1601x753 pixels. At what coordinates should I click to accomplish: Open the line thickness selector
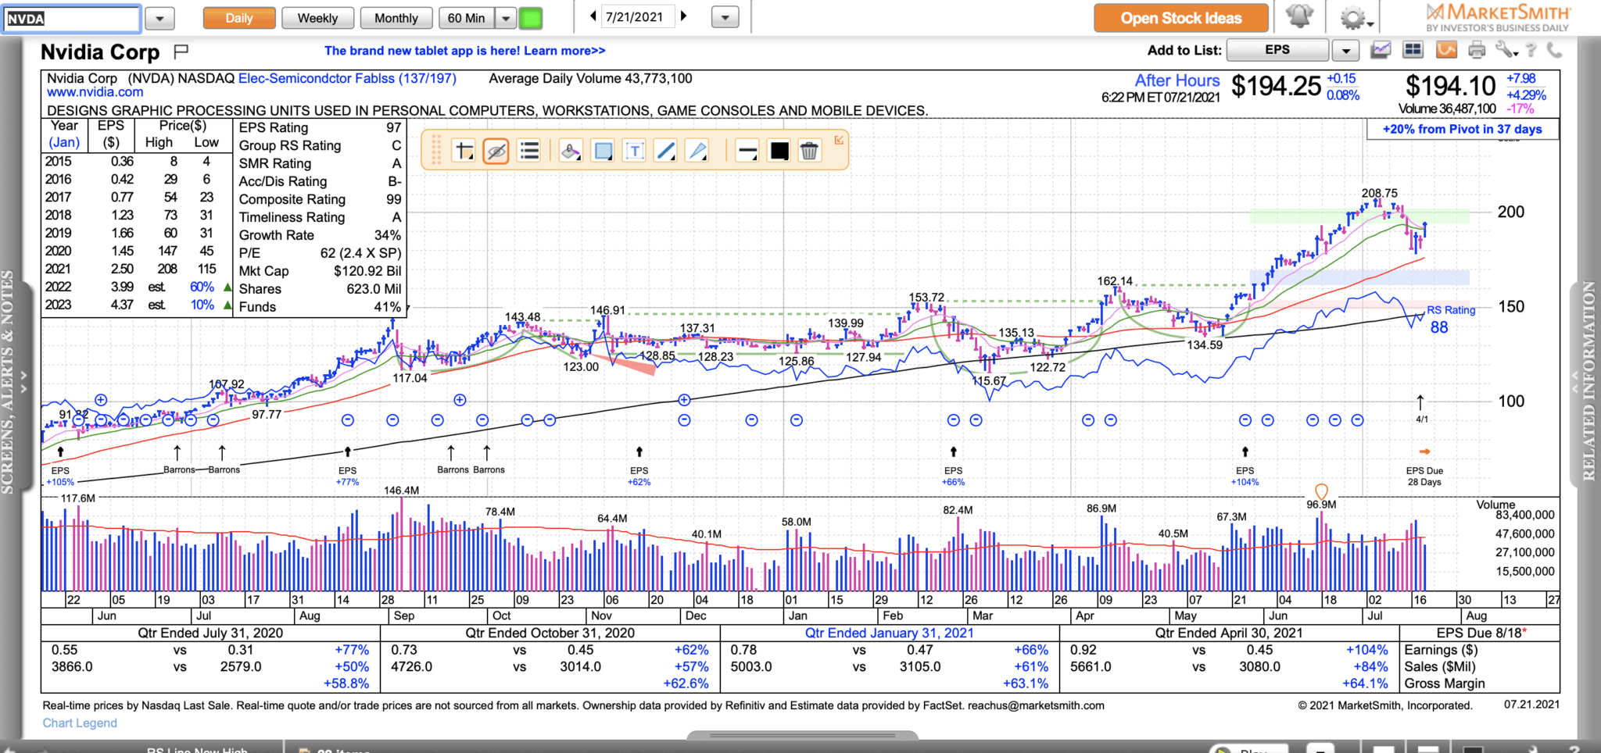(747, 151)
